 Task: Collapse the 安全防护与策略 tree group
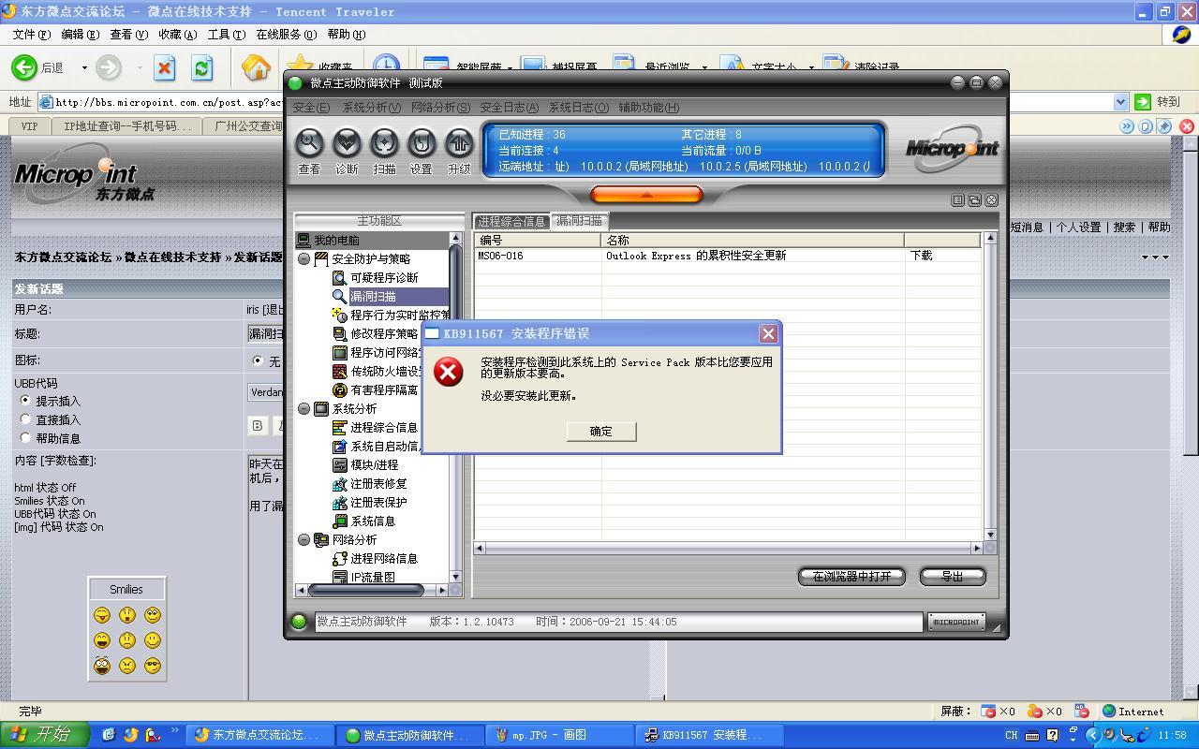[x=304, y=259]
